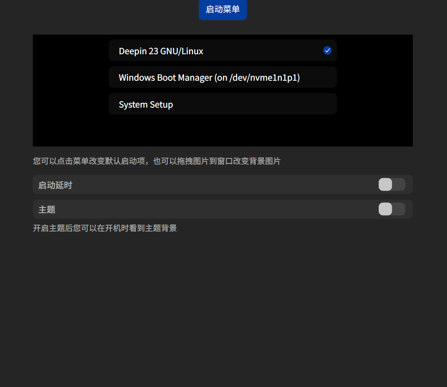
Task: Turn on the 主题 theme toggle
Action: coord(391,209)
